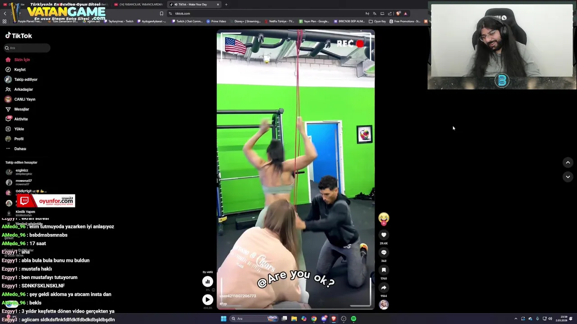Image resolution: width=577 pixels, height=324 pixels.
Task: Click the browser back arrow
Action: click(5, 13)
